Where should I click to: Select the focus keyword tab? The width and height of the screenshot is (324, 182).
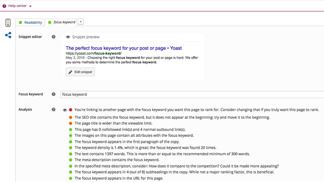tap(61, 22)
